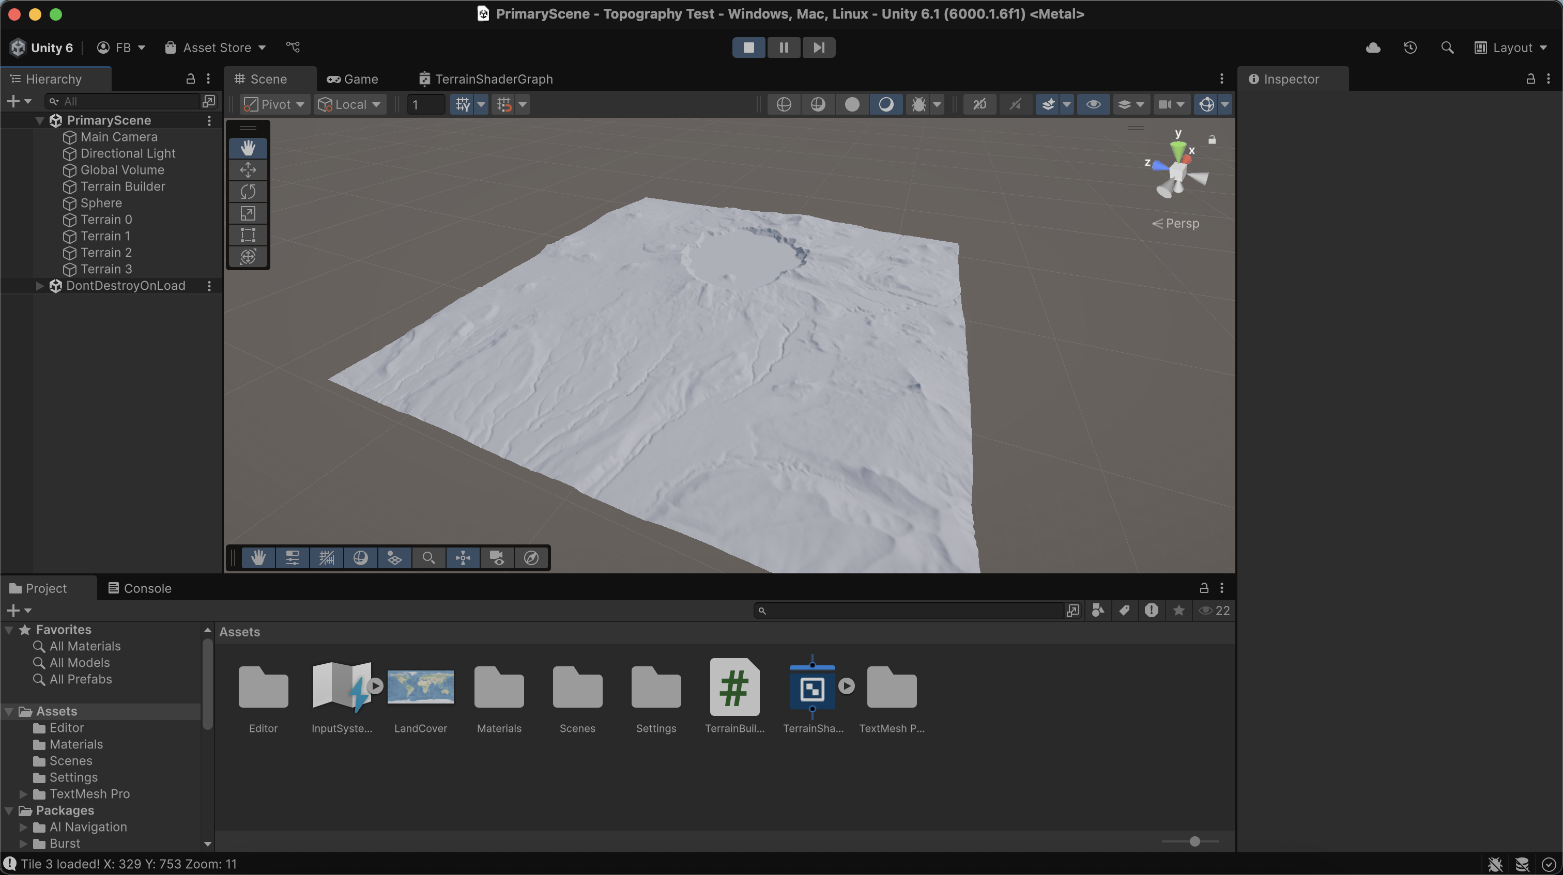Collapse the Packages folder in Project panel
The height and width of the screenshot is (875, 1563).
[8, 810]
